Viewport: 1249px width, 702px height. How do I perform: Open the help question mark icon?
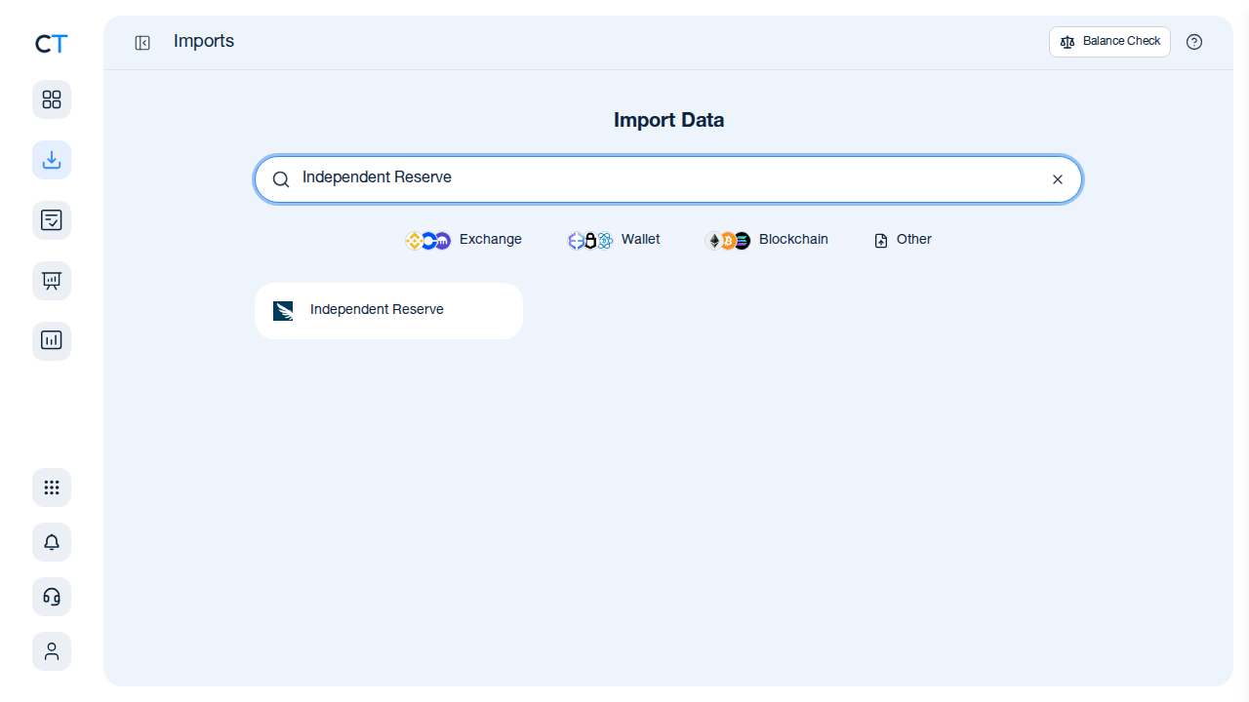(1194, 42)
